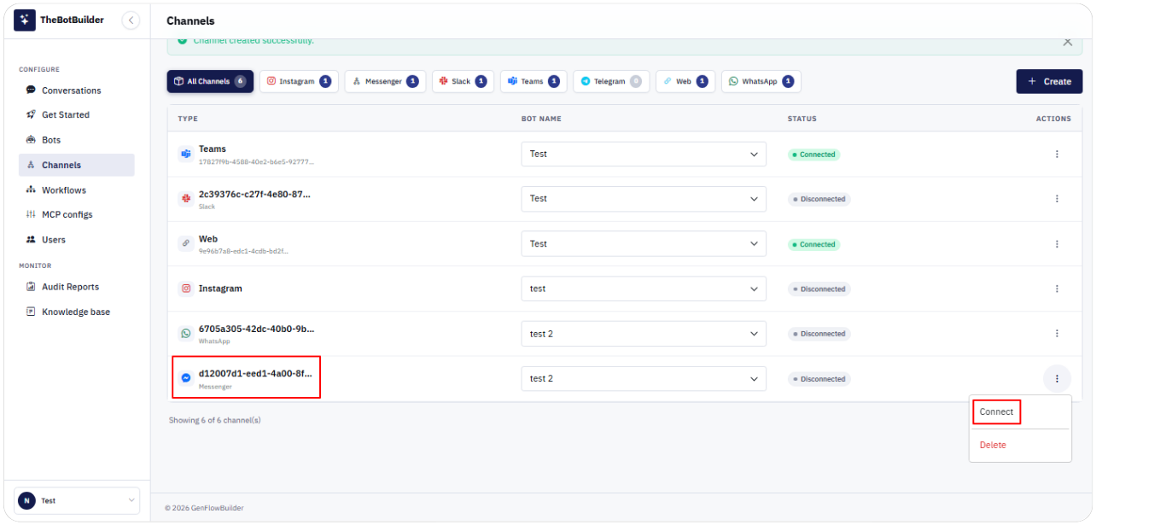Click the Users people icon
The width and height of the screenshot is (1166, 525).
click(31, 240)
